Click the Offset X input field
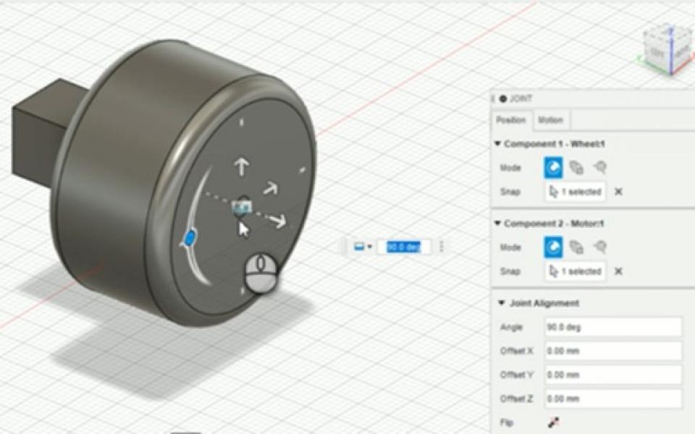Image resolution: width=695 pixels, height=434 pixels. pos(612,351)
